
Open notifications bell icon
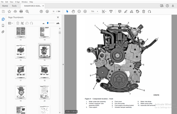coord(173,6)
